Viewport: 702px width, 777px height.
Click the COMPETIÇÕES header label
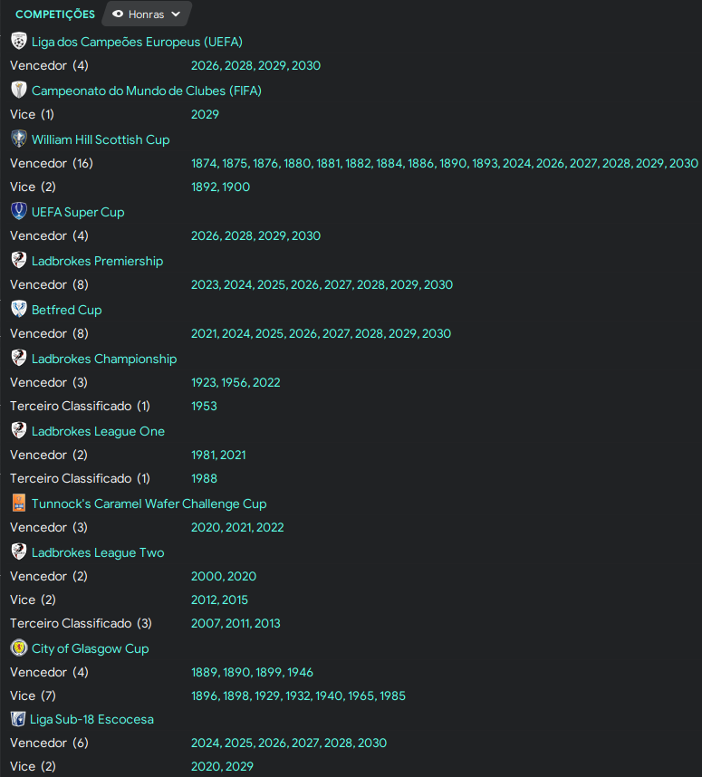55,14
